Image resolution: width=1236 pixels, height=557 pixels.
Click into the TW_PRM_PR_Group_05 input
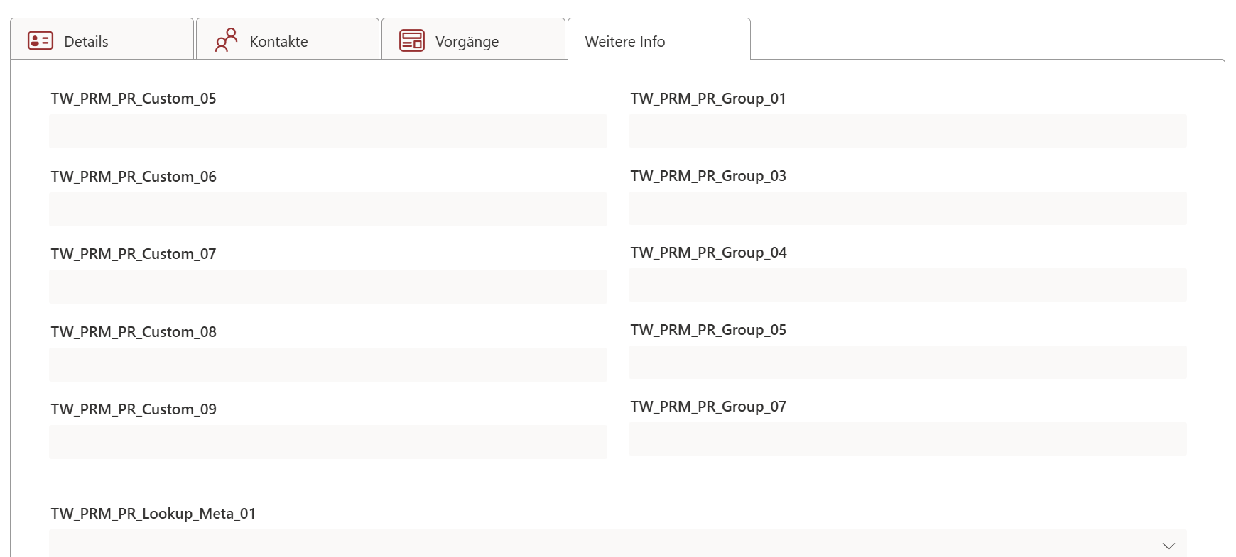point(907,363)
